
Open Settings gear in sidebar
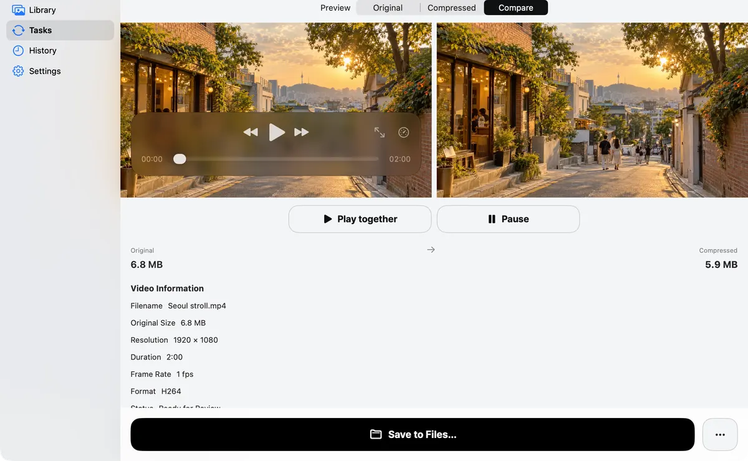60,71
